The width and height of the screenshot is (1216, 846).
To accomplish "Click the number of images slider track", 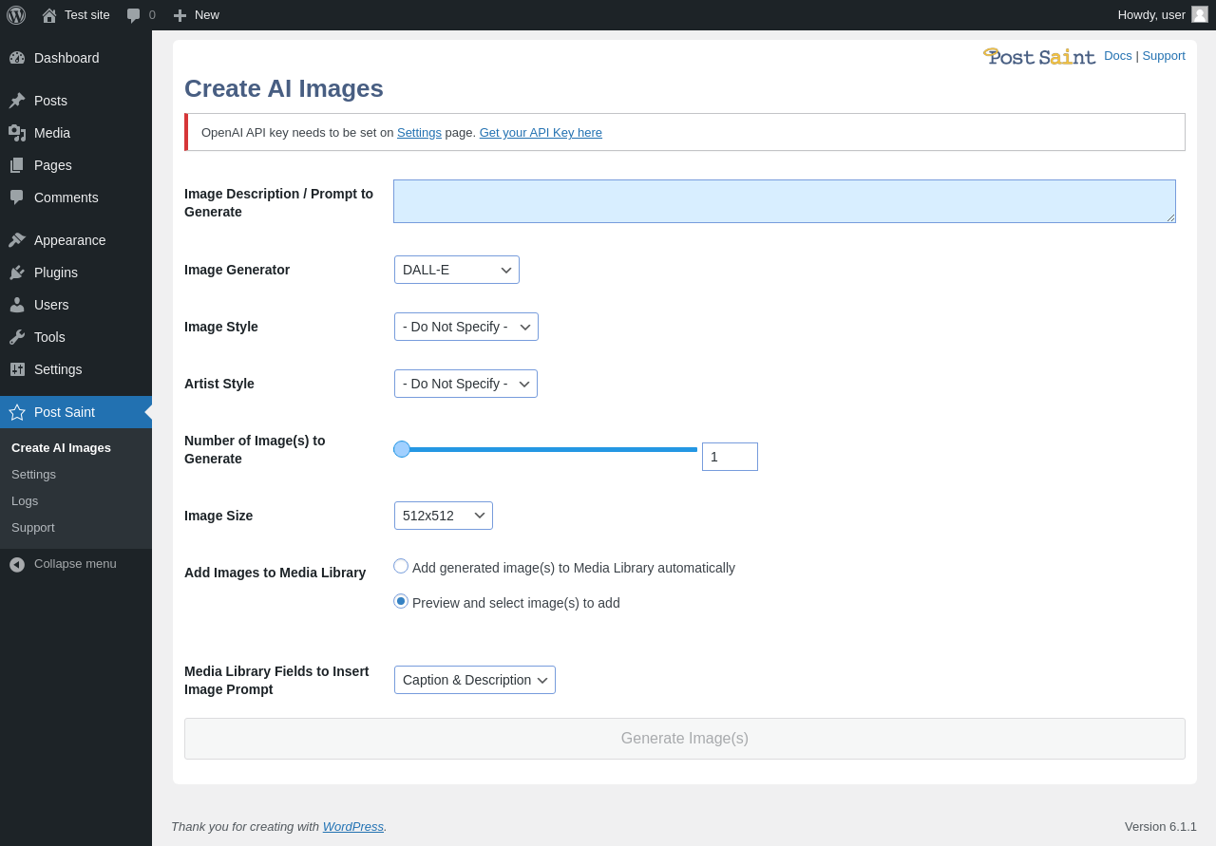I will tap(545, 449).
